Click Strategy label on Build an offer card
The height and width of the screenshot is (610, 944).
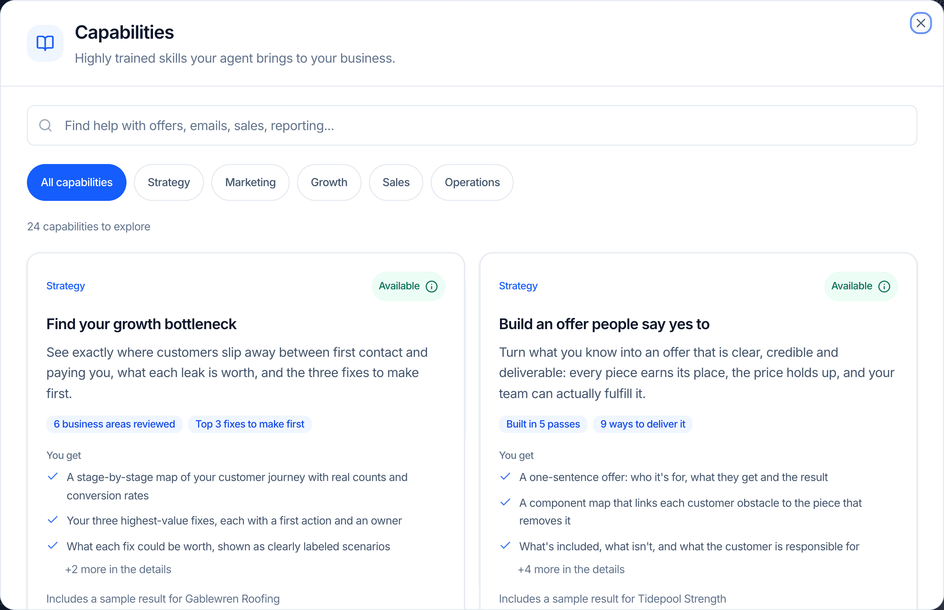point(518,286)
